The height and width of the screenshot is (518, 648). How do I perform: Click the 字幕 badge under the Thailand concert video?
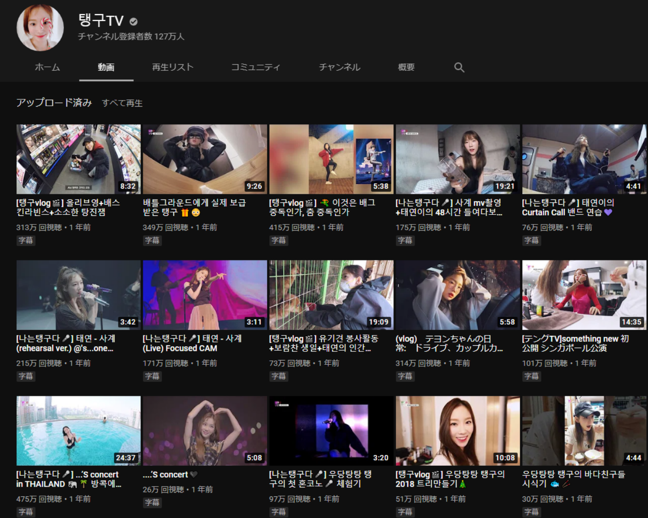[25, 513]
